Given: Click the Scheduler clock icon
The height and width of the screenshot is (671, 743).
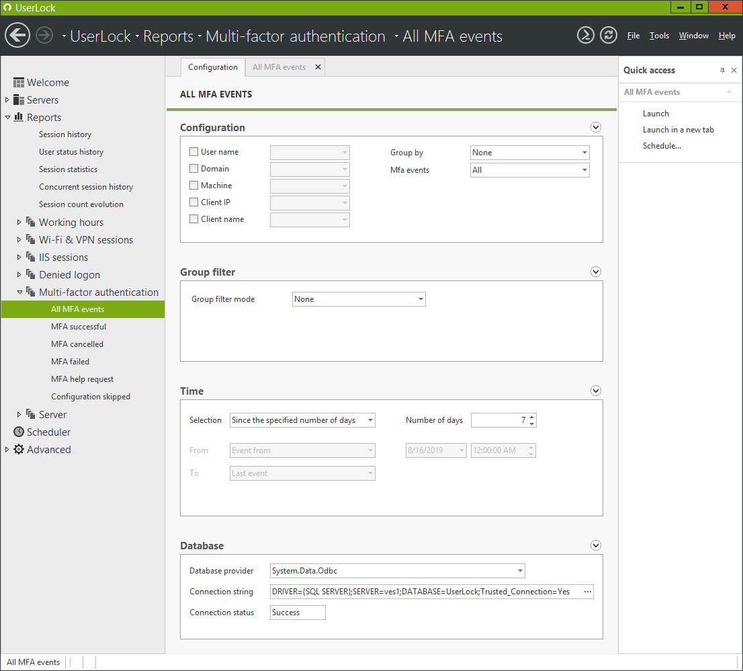Looking at the screenshot, I should (19, 432).
